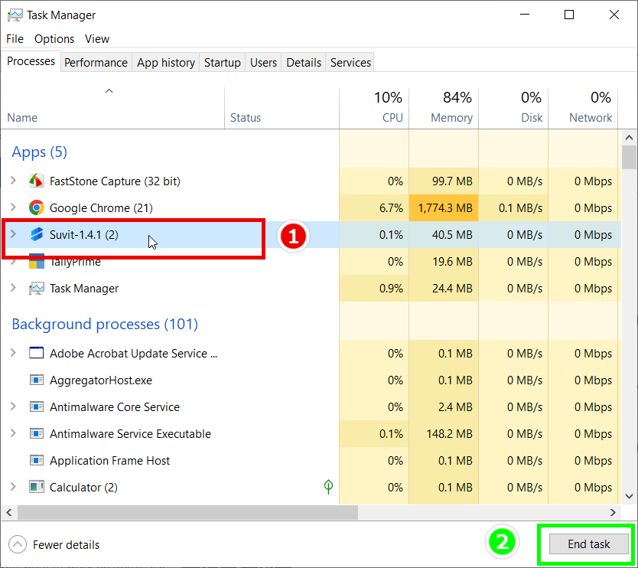638x568 pixels.
Task: Click the Task Manager process row icon
Action: 36,289
